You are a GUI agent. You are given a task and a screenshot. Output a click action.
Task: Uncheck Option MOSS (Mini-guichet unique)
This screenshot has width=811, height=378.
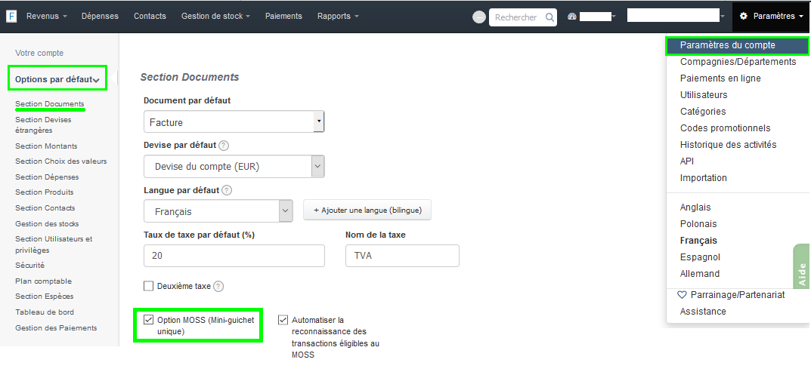(148, 320)
